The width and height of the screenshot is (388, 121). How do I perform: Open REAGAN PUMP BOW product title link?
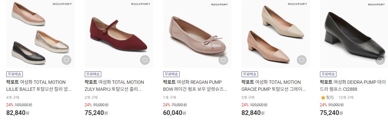195,85
